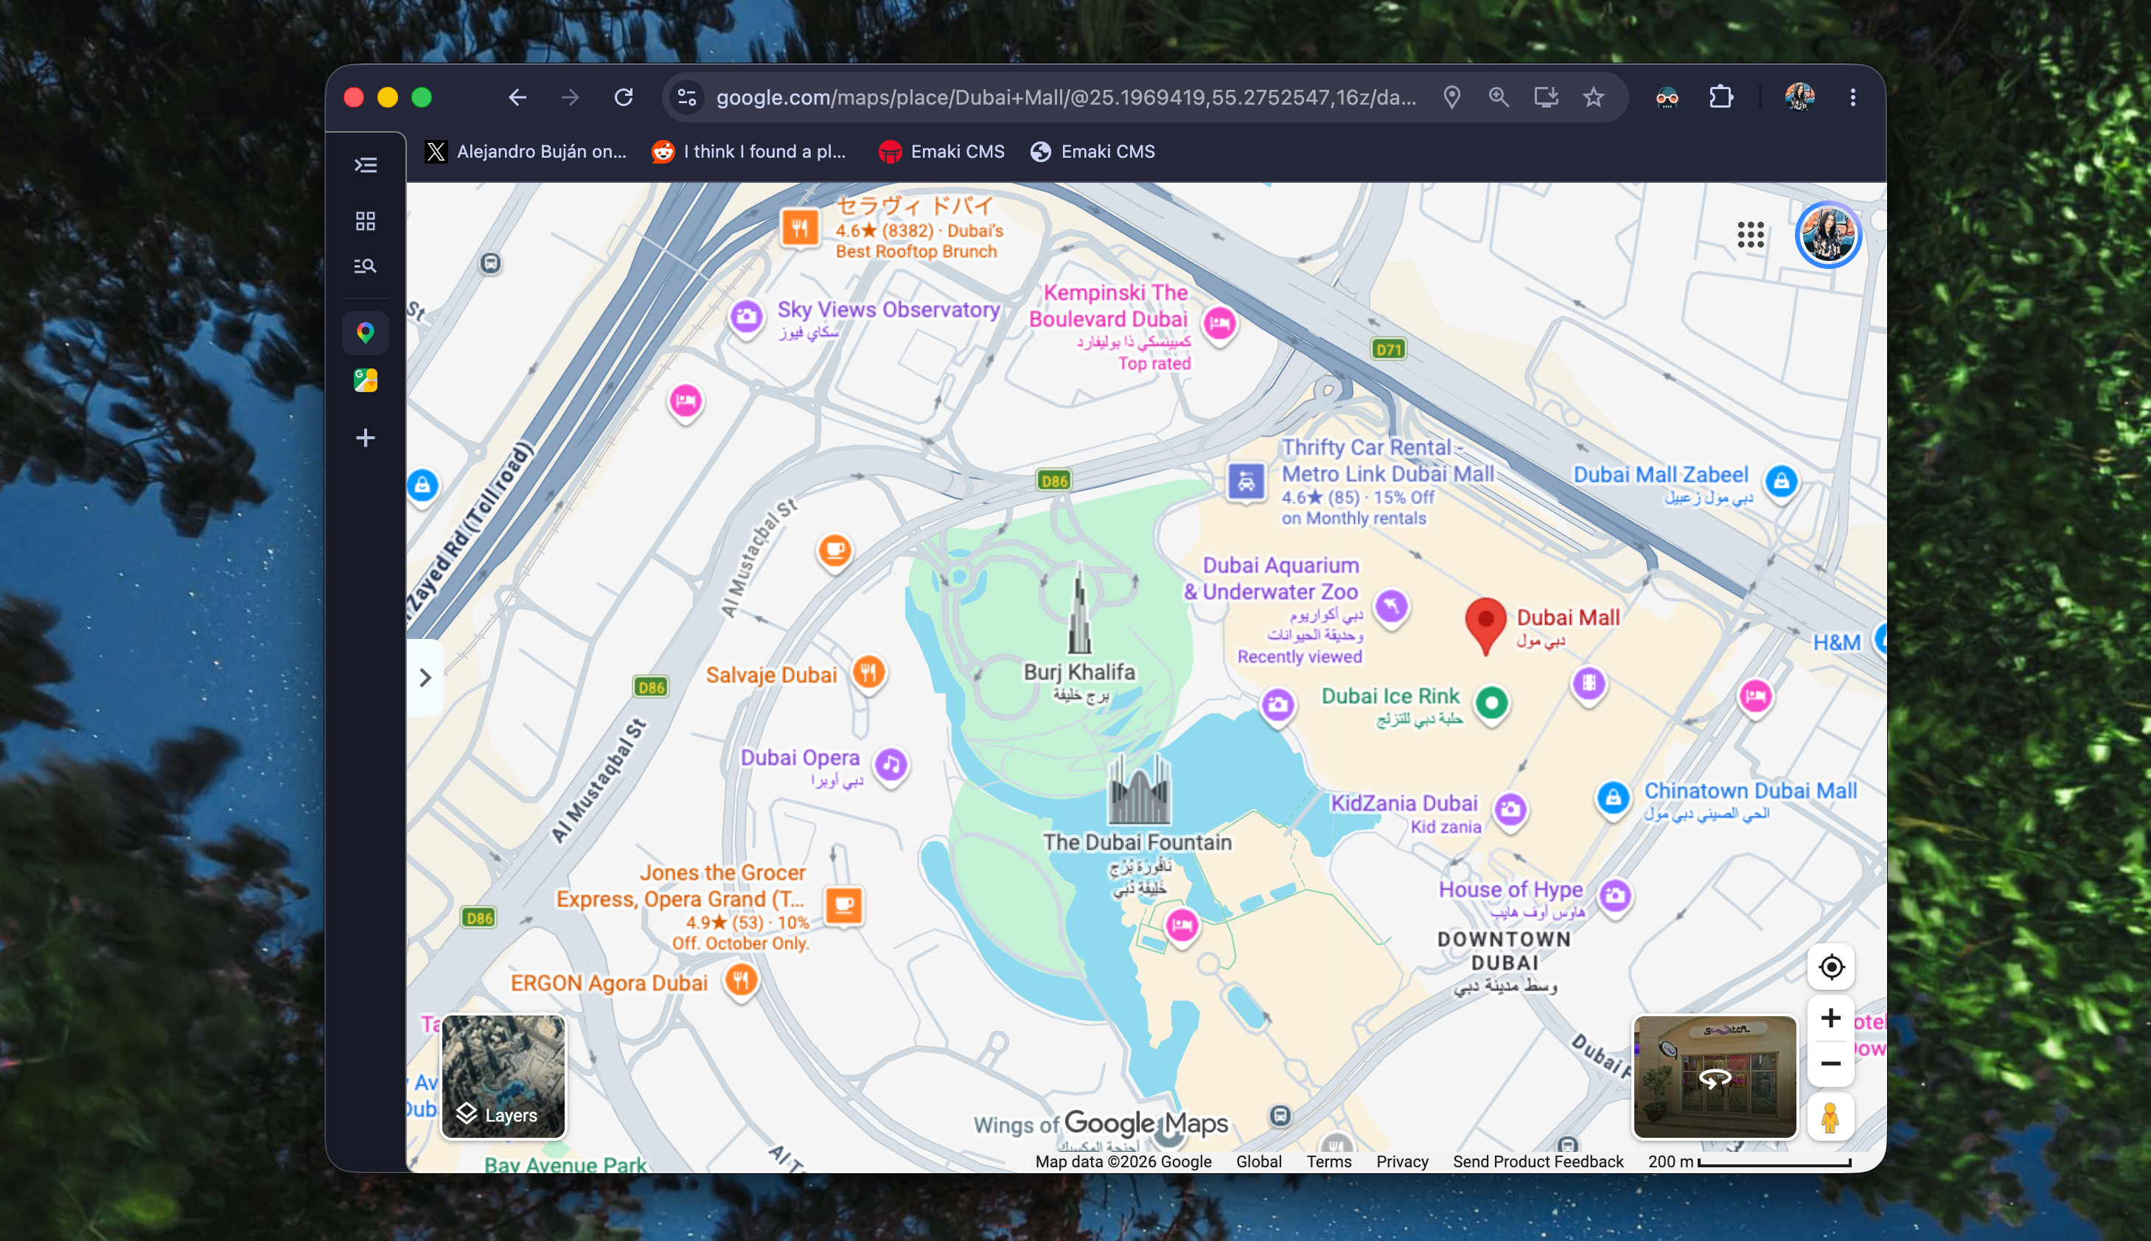Click the coffee cup marker on Al Mustaqbal St
Image resolution: width=2151 pixels, height=1241 pixels.
pos(834,550)
